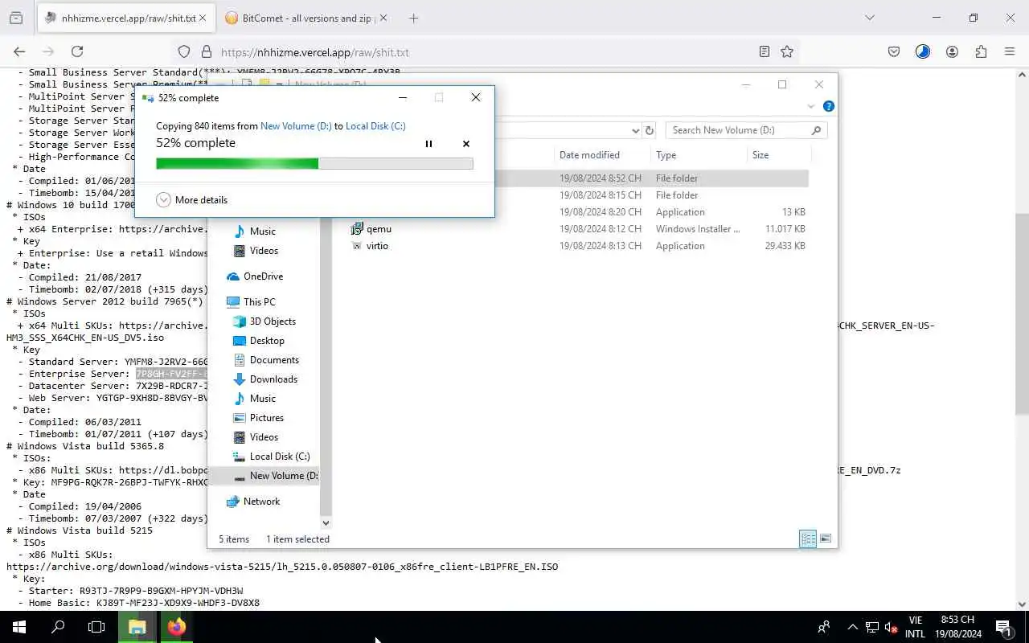Open Documents folder in sidebar
Image resolution: width=1029 pixels, height=643 pixels.
point(274,360)
